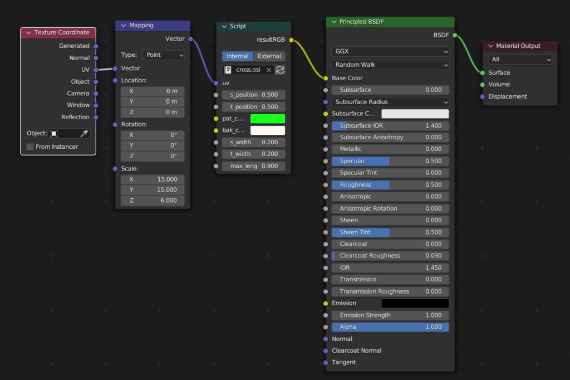Image resolution: width=570 pixels, height=380 pixels.
Task: Click the resultRGB output socket
Action: pos(291,40)
